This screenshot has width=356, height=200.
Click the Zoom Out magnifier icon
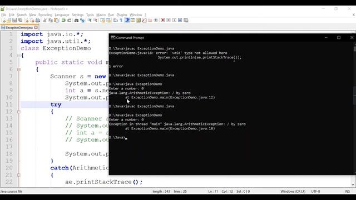click(x=96, y=20)
